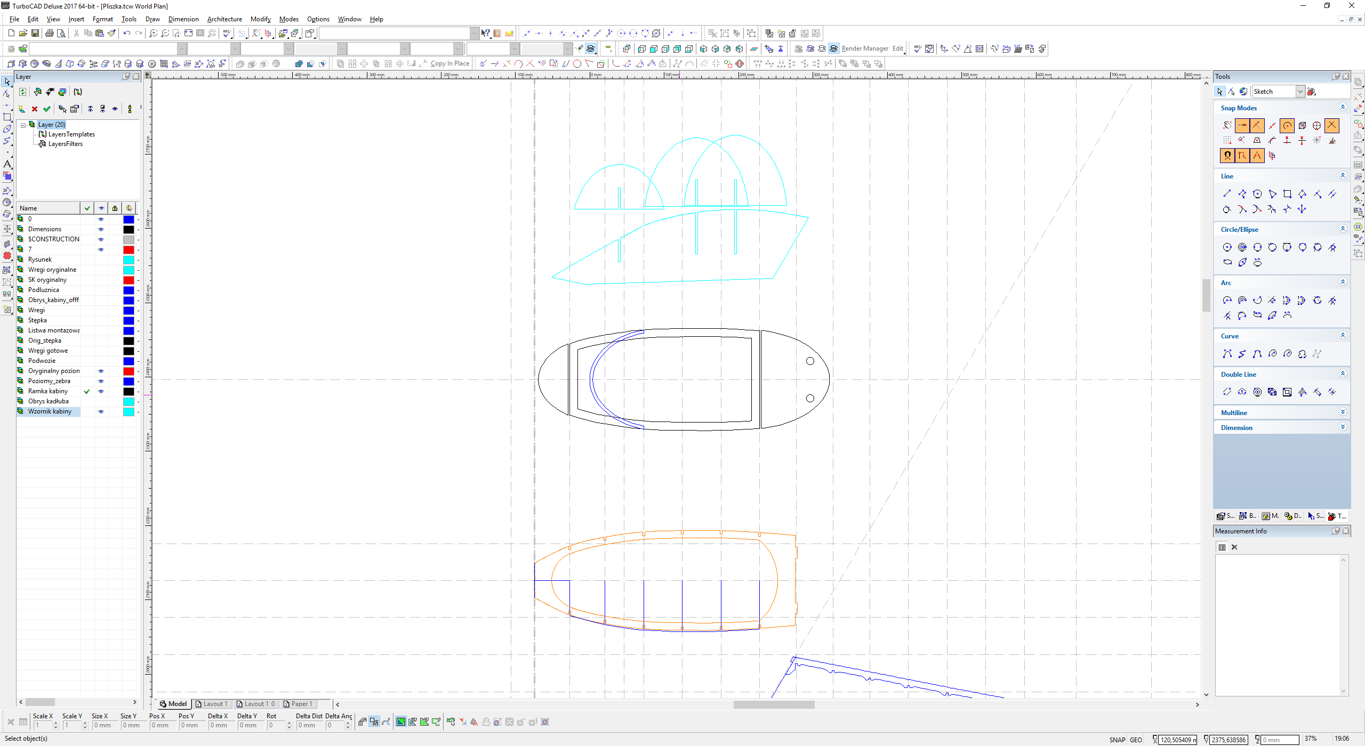Open the layer selection dropdown in toolbar

click(182, 48)
